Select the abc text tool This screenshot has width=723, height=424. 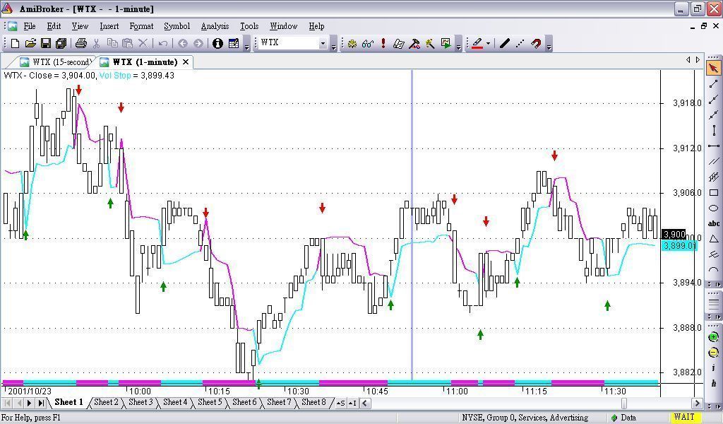click(713, 224)
